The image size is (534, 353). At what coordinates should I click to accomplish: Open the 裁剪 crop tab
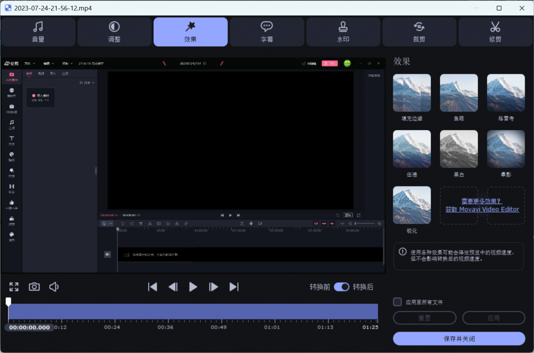point(419,32)
